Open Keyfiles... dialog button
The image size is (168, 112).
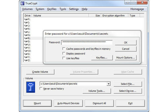[102, 58]
